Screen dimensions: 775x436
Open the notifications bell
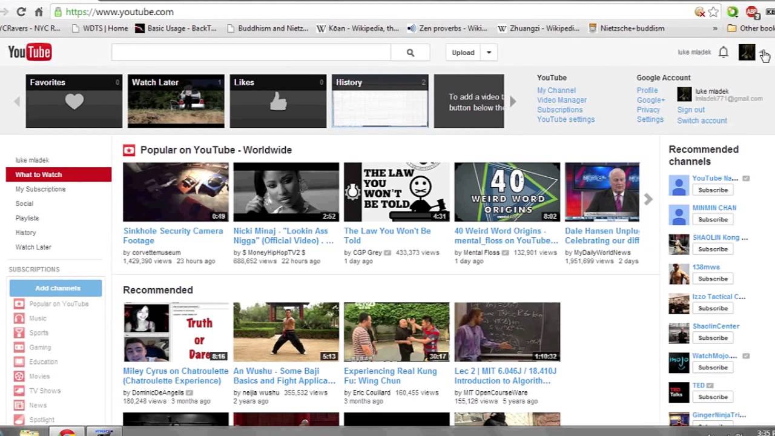pos(723,53)
